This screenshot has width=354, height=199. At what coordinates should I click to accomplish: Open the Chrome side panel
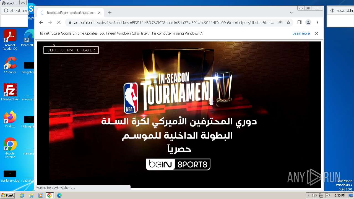[299, 22]
